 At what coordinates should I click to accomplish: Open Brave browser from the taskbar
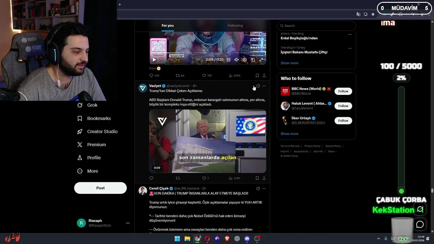(x=227, y=239)
